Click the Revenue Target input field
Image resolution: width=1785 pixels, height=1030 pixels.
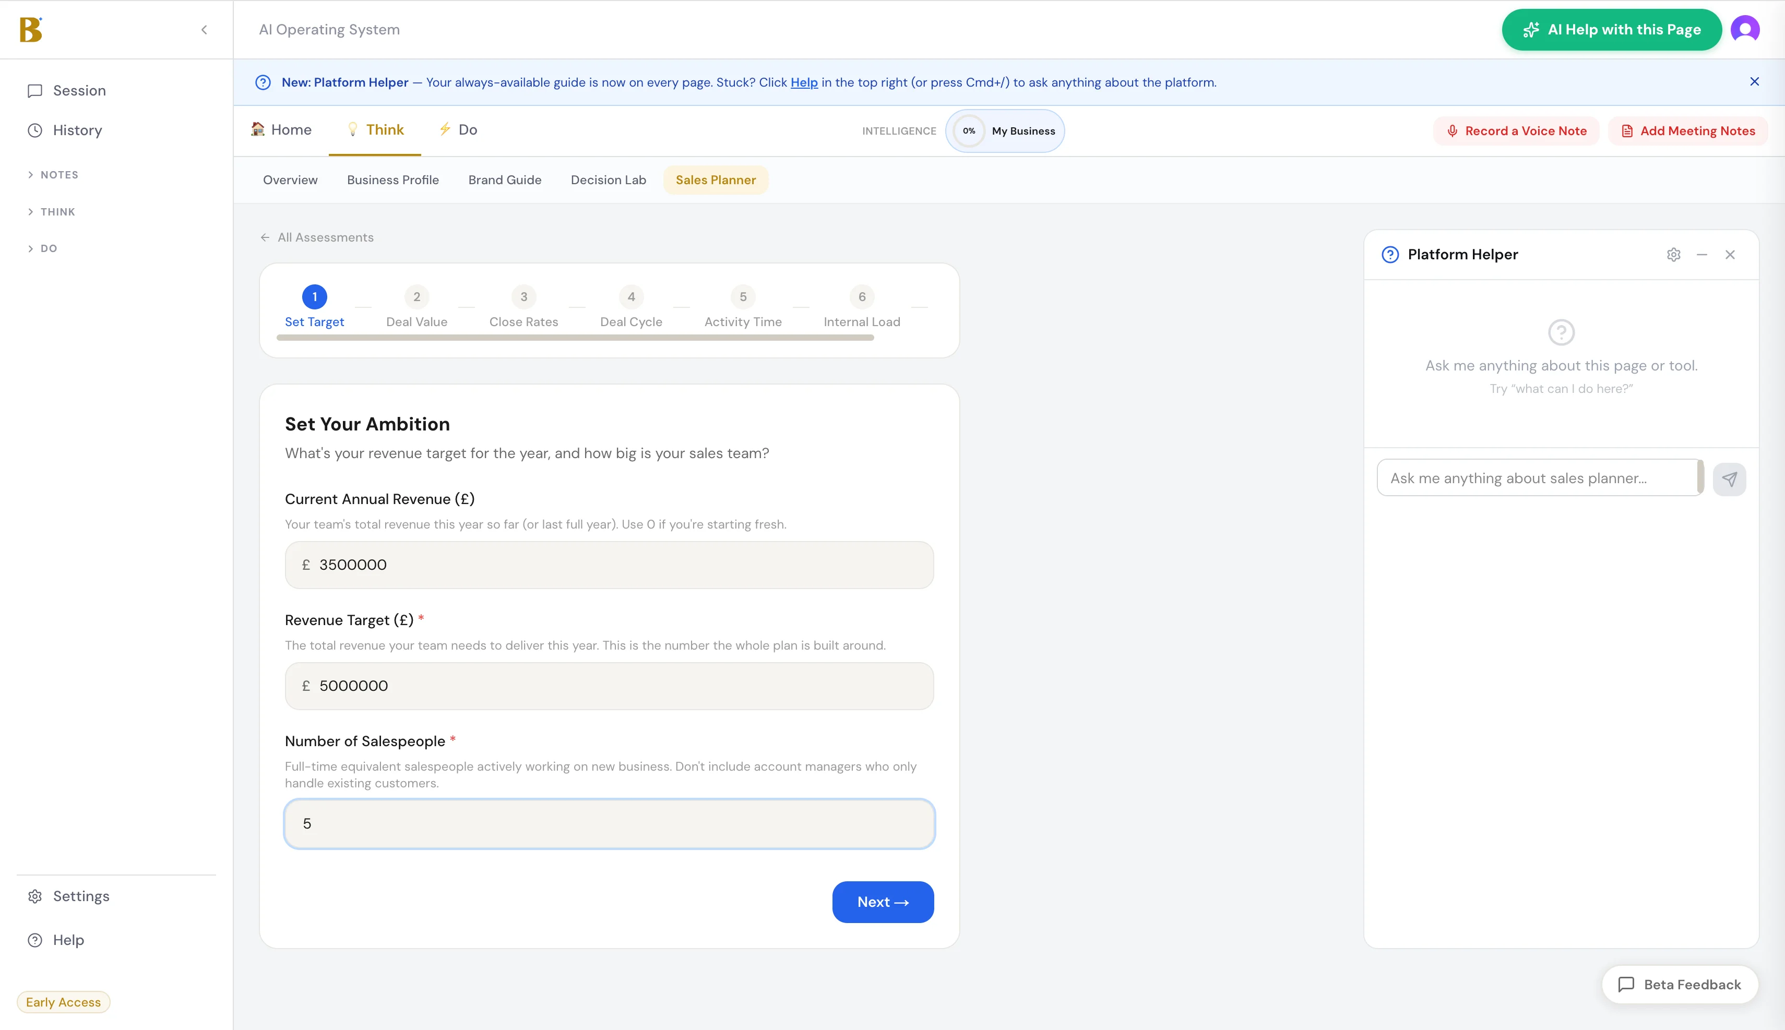609,685
